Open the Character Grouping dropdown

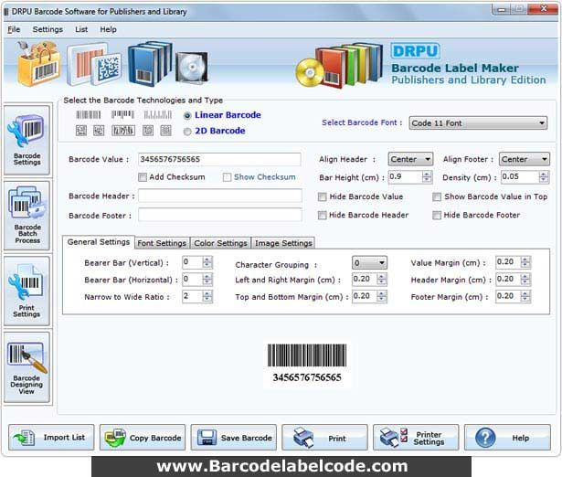click(369, 263)
